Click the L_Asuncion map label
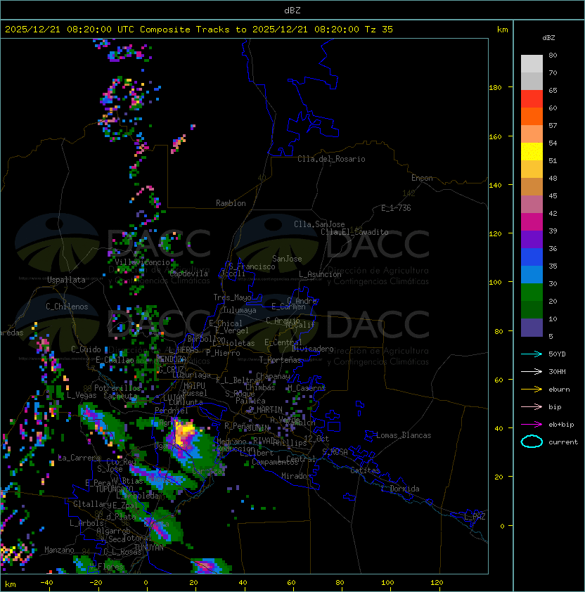Screen dimensions: 585x592 click(320, 274)
